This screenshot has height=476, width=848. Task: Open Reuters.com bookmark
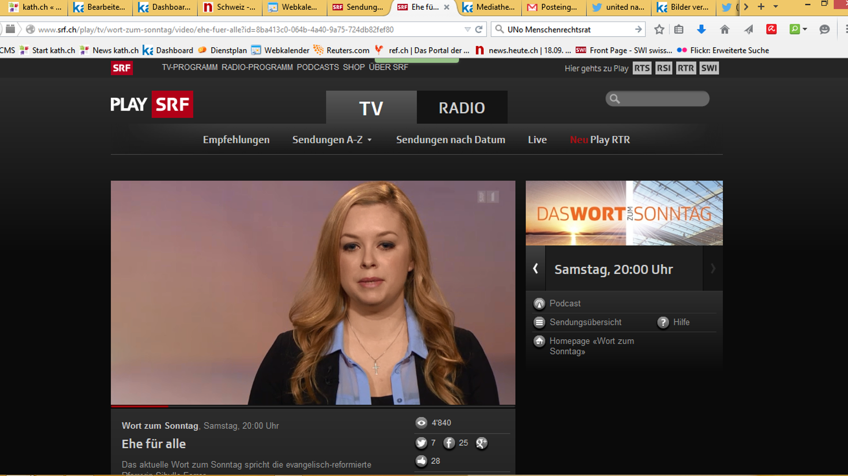coord(342,50)
